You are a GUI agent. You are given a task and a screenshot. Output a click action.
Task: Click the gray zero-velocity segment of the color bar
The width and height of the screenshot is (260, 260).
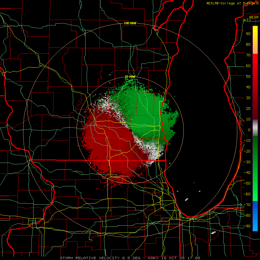tap(255, 128)
